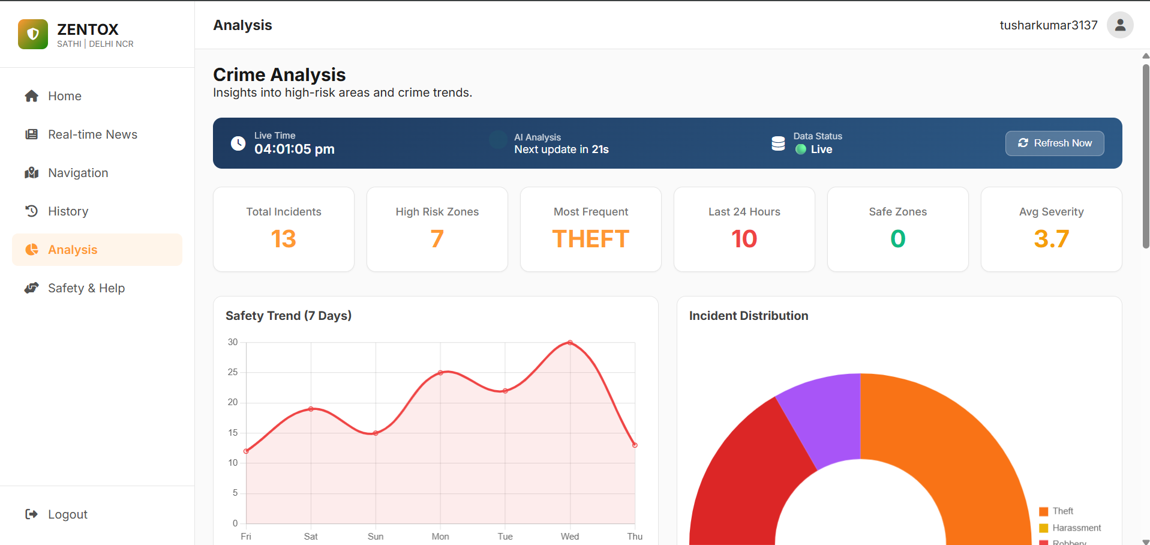Click username tusharkumar3137
Screen dimensions: 1150x545
point(1049,25)
